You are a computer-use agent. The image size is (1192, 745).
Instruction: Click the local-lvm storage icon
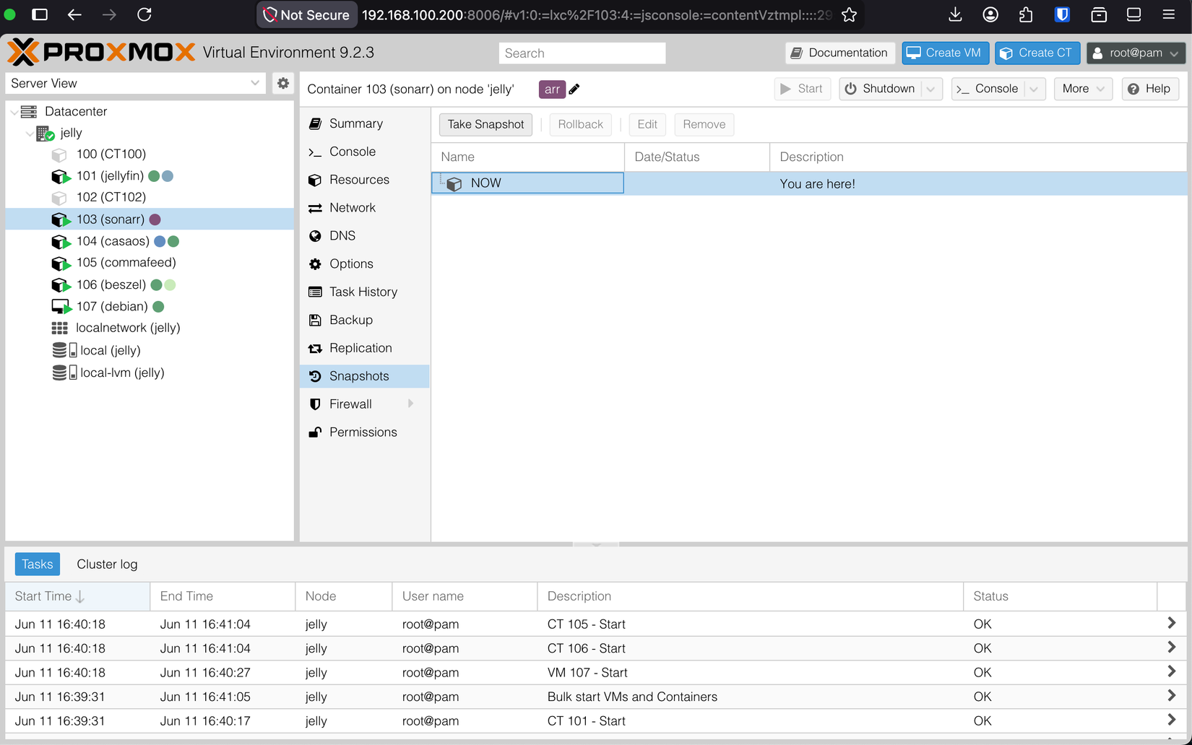(64, 372)
